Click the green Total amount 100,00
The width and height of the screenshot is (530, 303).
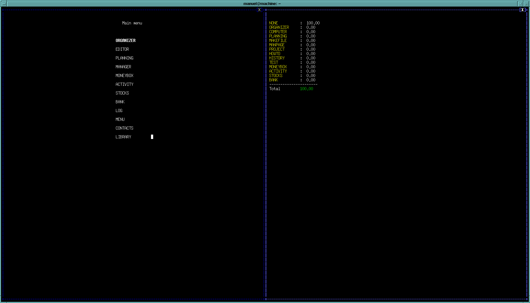tap(306, 89)
